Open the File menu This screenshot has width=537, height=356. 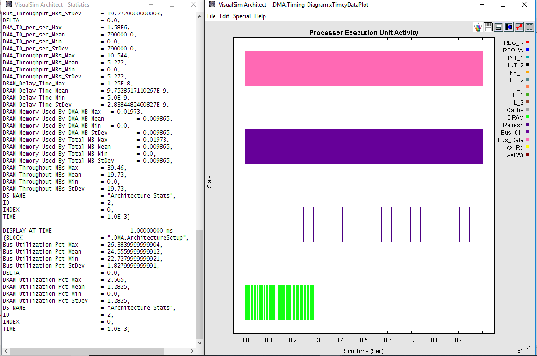211,16
